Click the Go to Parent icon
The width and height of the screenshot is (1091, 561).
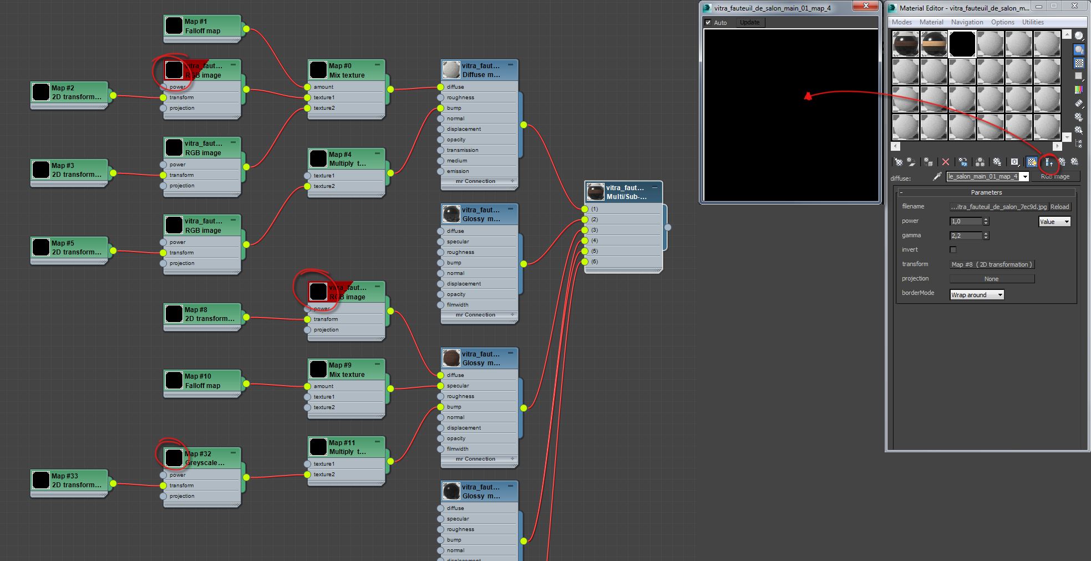pyautogui.click(x=1062, y=162)
